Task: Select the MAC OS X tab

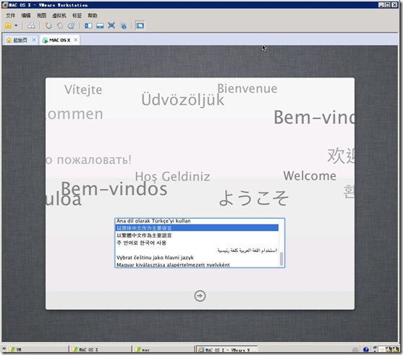Action: (x=59, y=40)
